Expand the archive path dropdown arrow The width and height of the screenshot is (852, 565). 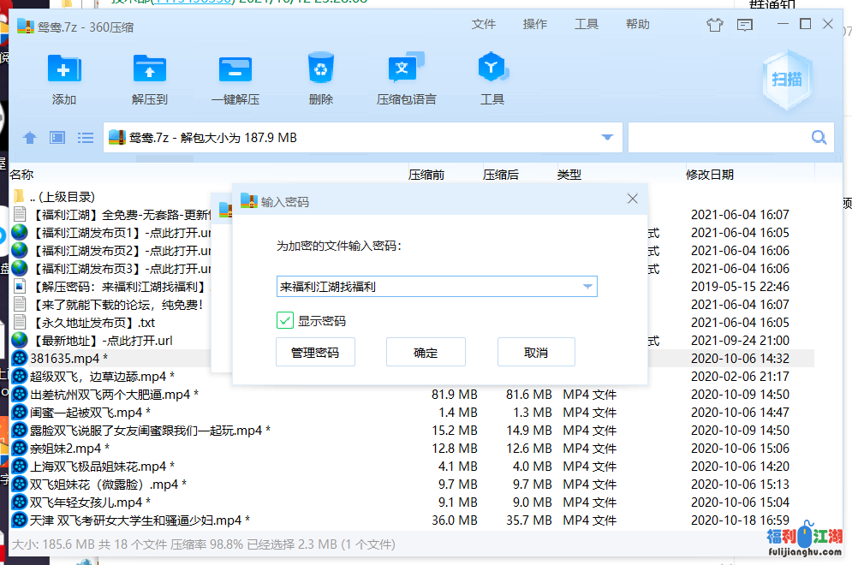608,138
